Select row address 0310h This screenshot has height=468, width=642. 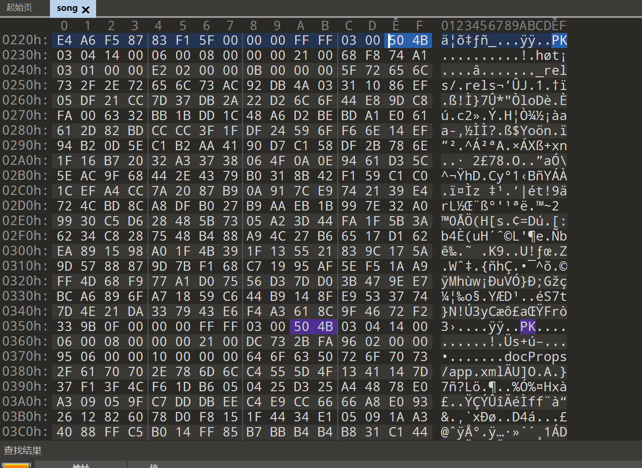point(25,266)
